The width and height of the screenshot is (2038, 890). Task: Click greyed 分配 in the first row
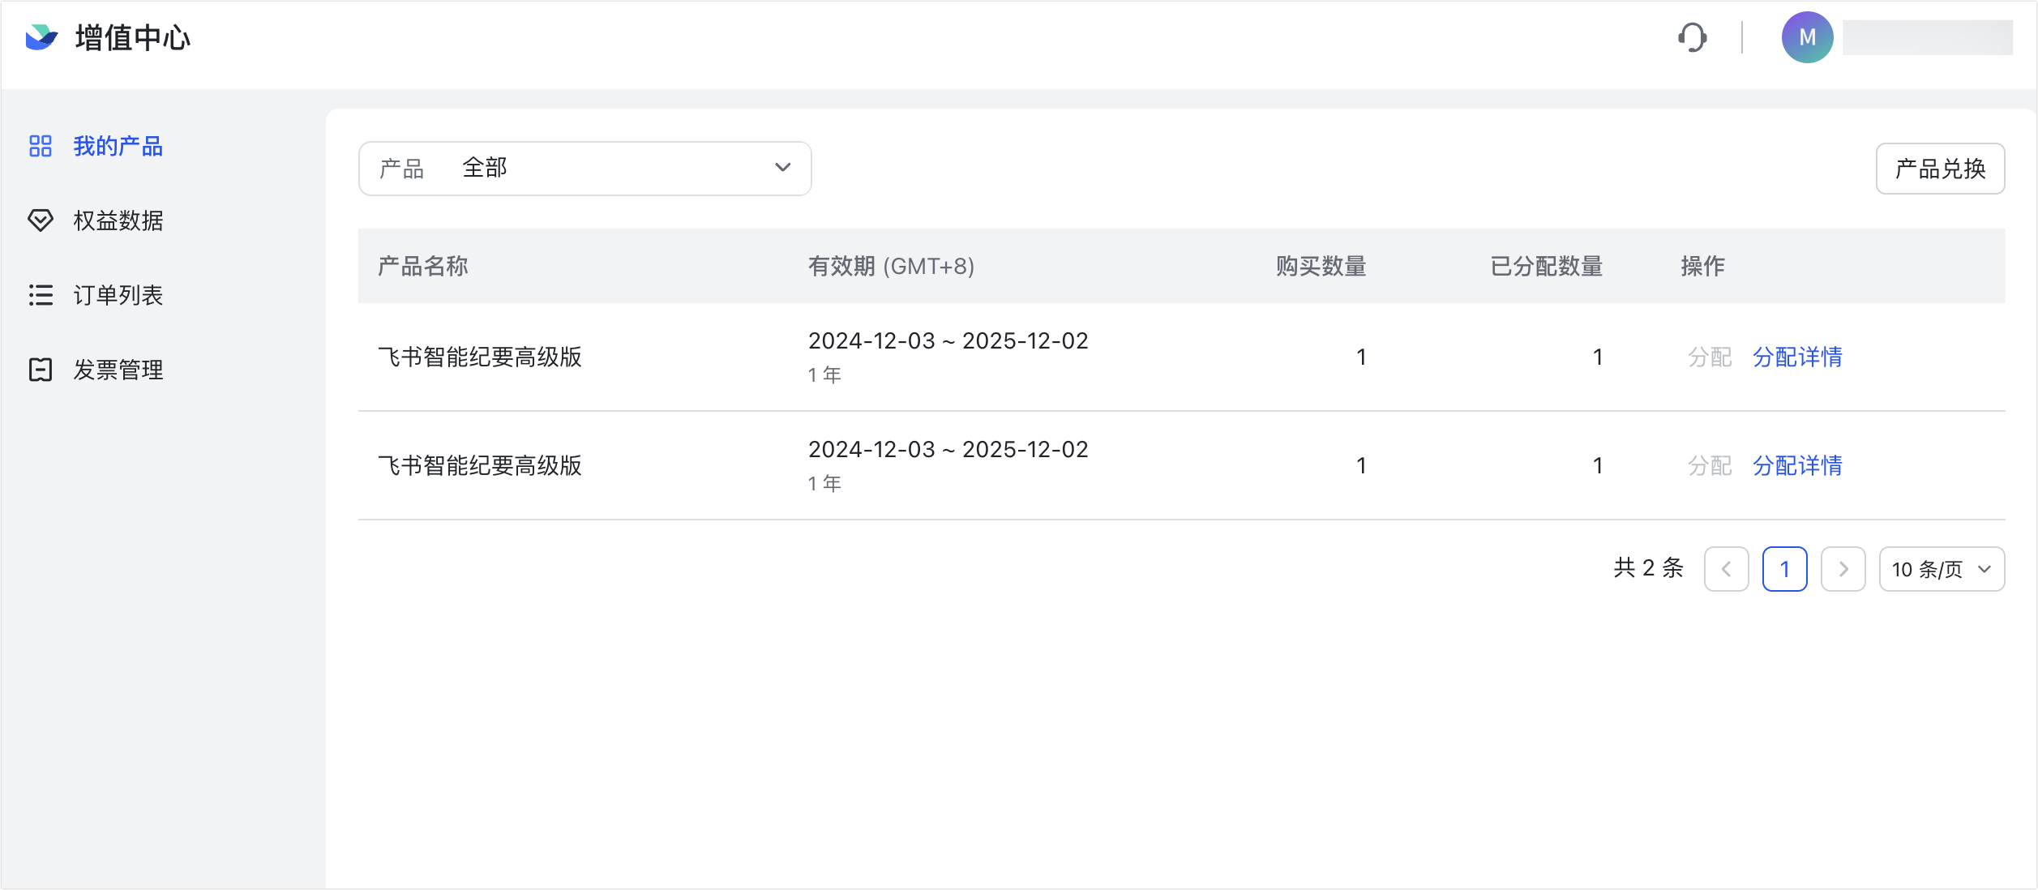click(1710, 357)
